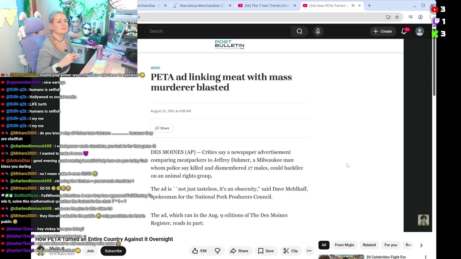Click the chat message 'nice earings'
The height and width of the screenshot is (259, 461).
(x=54, y=82)
